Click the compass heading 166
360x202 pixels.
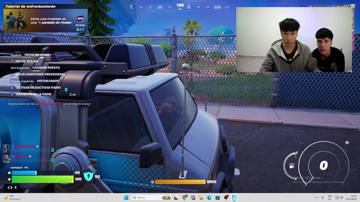pos(180,5)
